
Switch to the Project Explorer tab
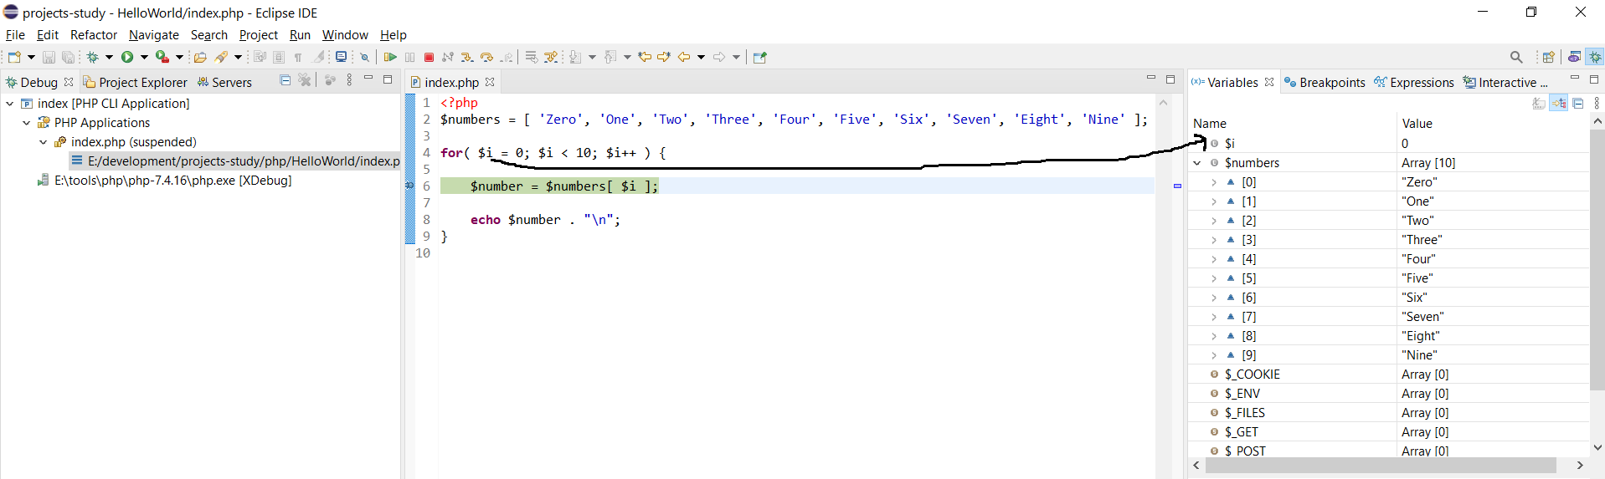[135, 82]
